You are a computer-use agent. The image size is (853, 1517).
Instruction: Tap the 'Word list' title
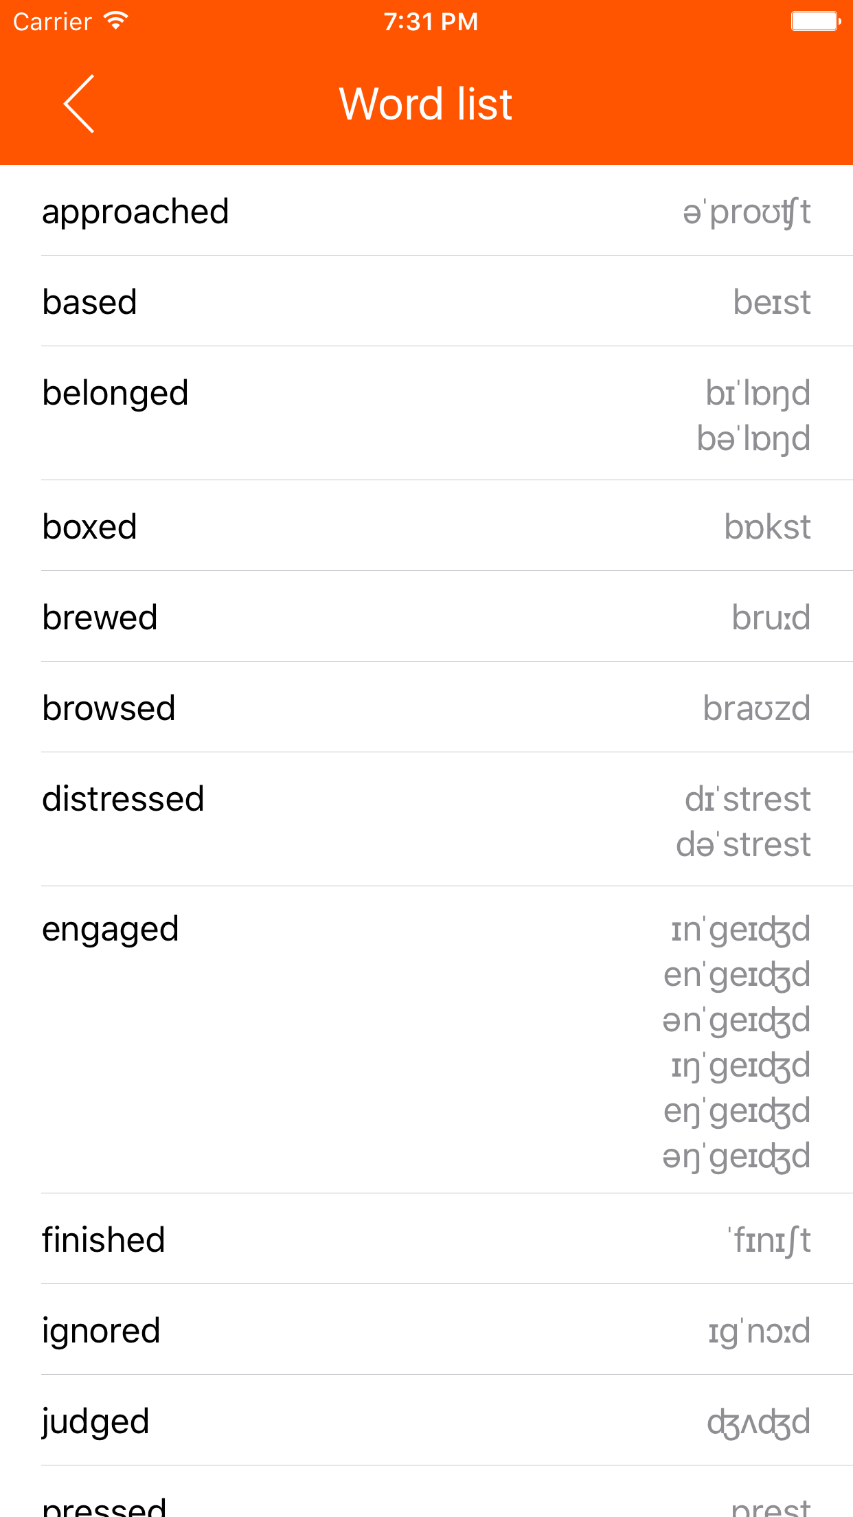(x=426, y=104)
